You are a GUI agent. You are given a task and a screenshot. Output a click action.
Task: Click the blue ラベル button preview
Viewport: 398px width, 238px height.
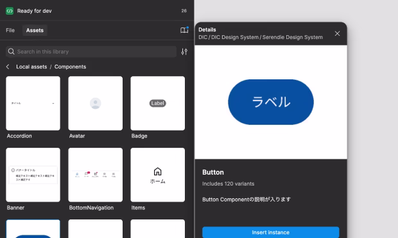pos(271,102)
